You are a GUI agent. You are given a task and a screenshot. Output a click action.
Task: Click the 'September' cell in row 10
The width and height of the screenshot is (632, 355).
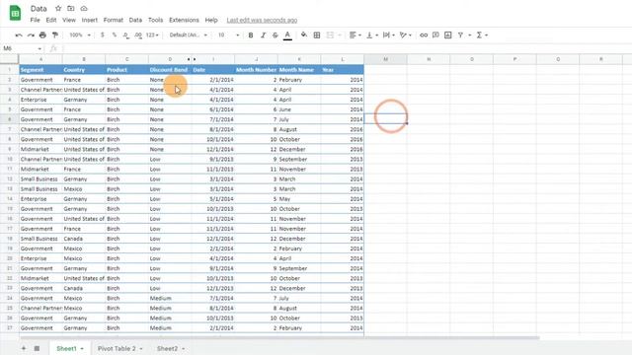pos(299,159)
